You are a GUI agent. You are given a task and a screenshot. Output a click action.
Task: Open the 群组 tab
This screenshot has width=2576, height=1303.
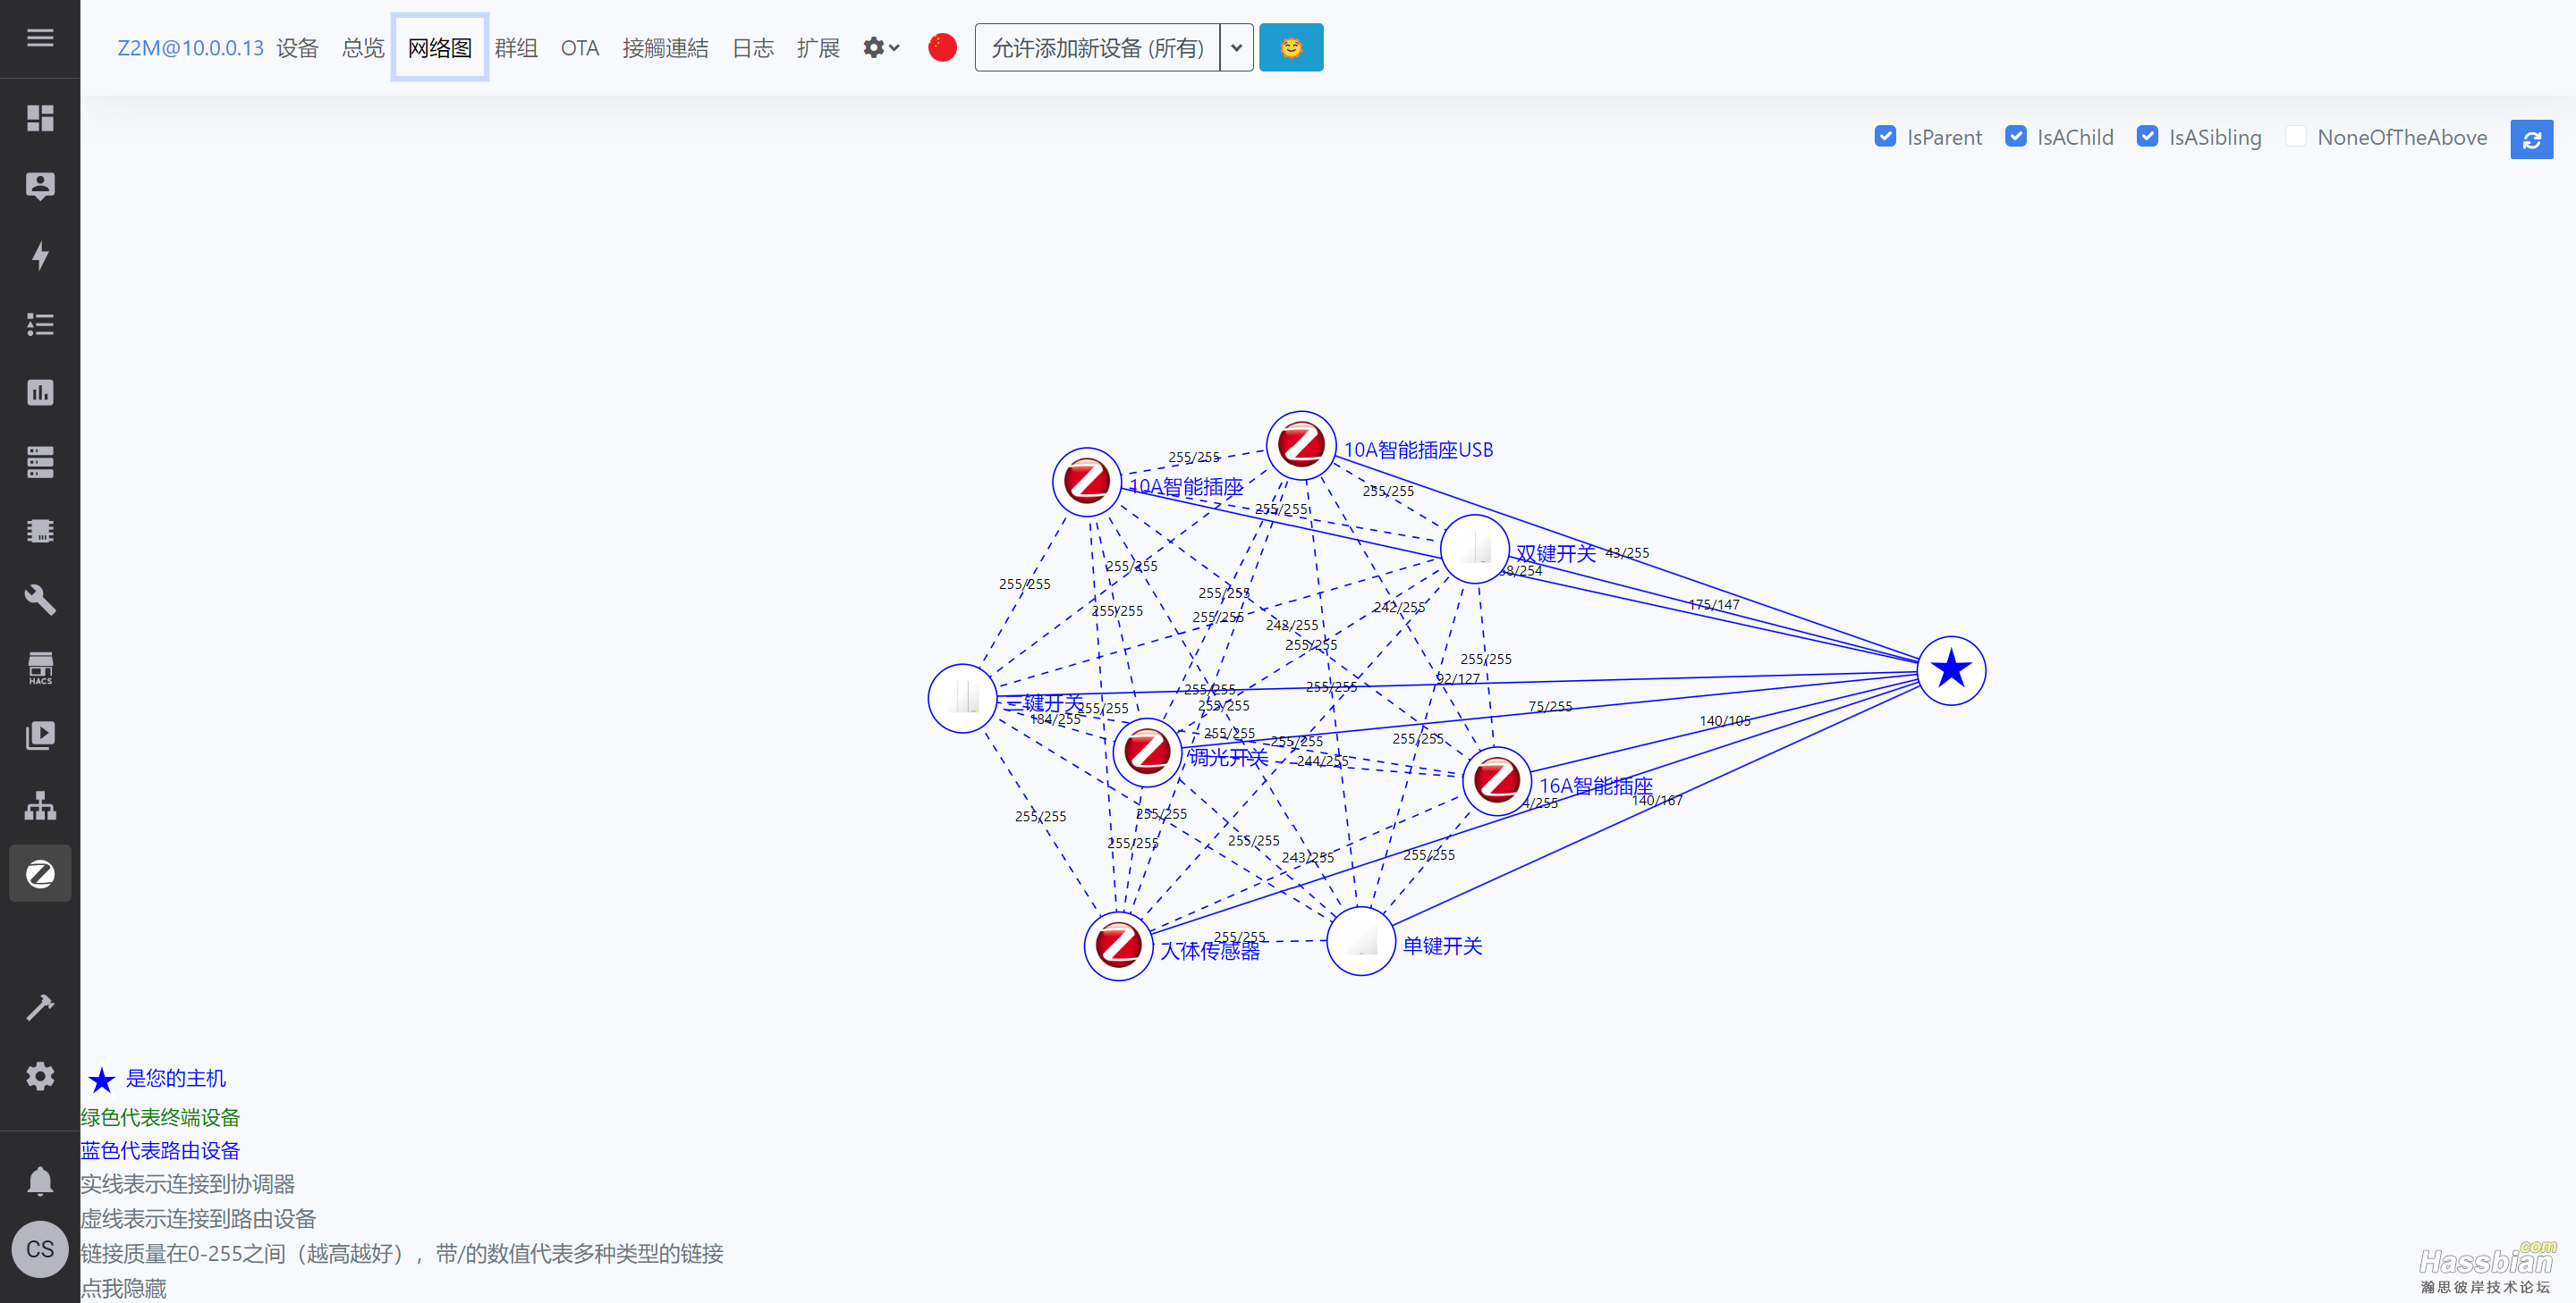516,48
